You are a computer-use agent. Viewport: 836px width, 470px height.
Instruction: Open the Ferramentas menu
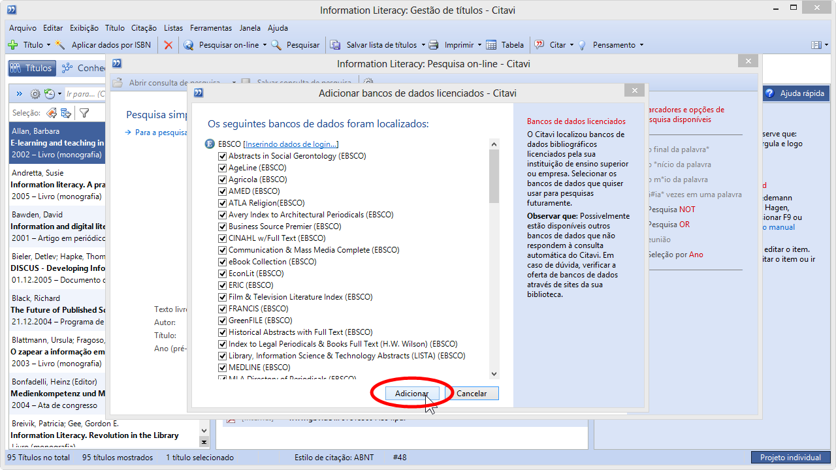coord(211,28)
